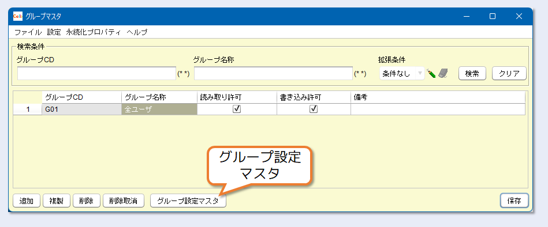Click the 書き込み許可 column header

314,97
